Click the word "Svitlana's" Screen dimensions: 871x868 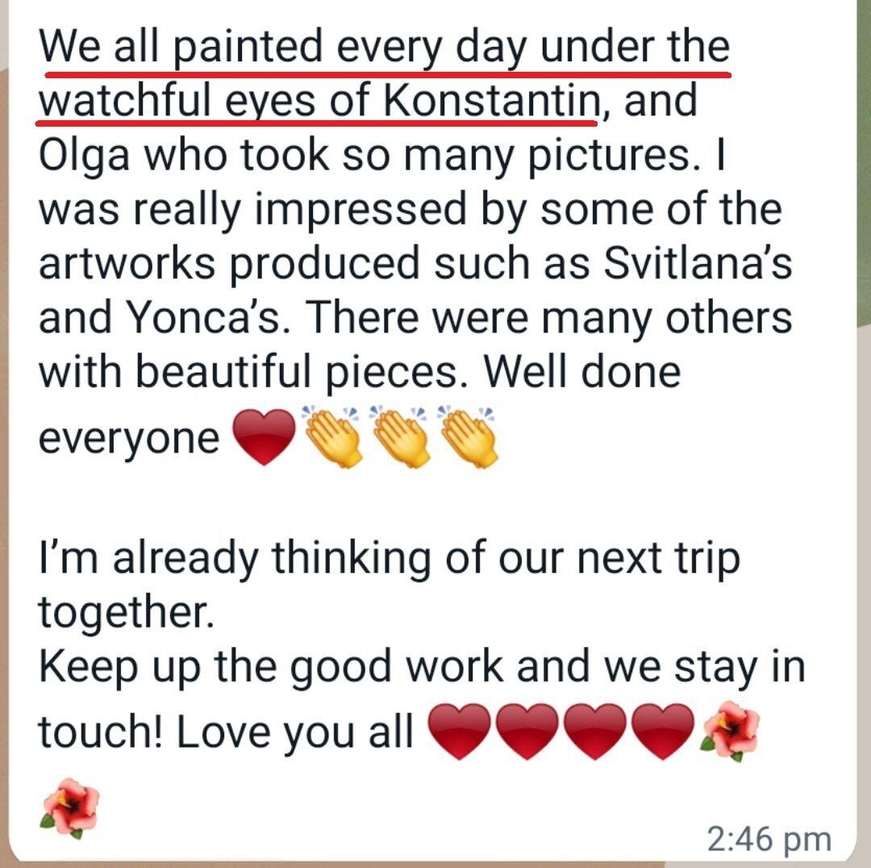689,265
